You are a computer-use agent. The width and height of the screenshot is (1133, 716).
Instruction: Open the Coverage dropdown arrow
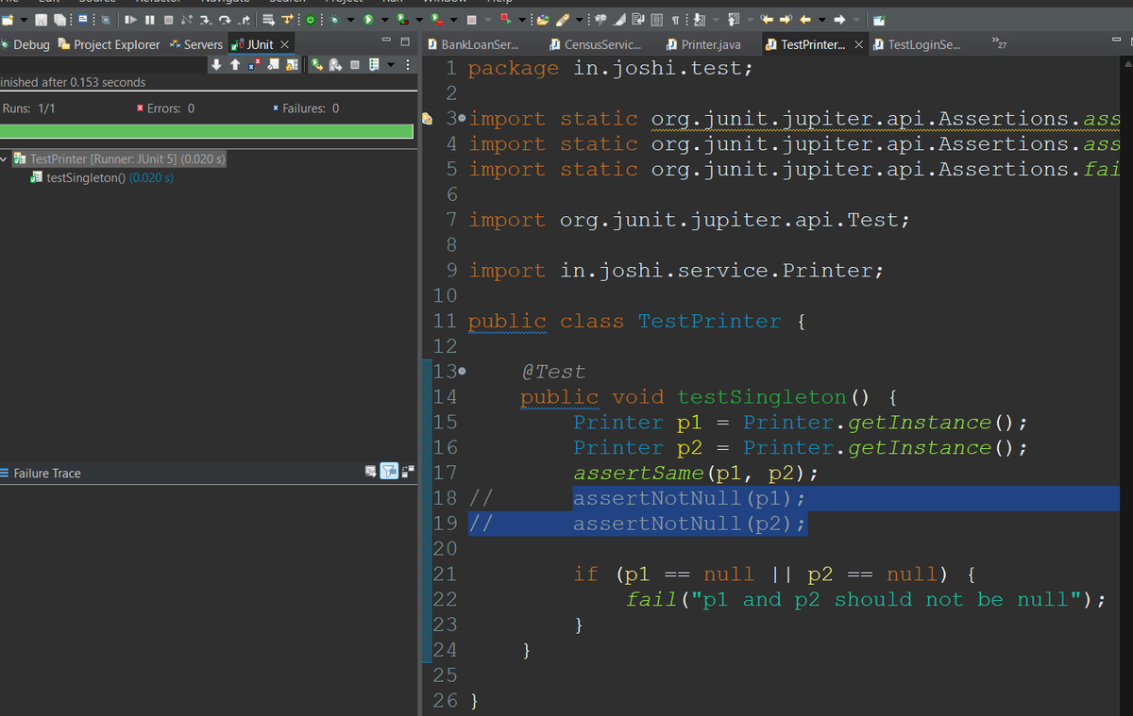(418, 19)
